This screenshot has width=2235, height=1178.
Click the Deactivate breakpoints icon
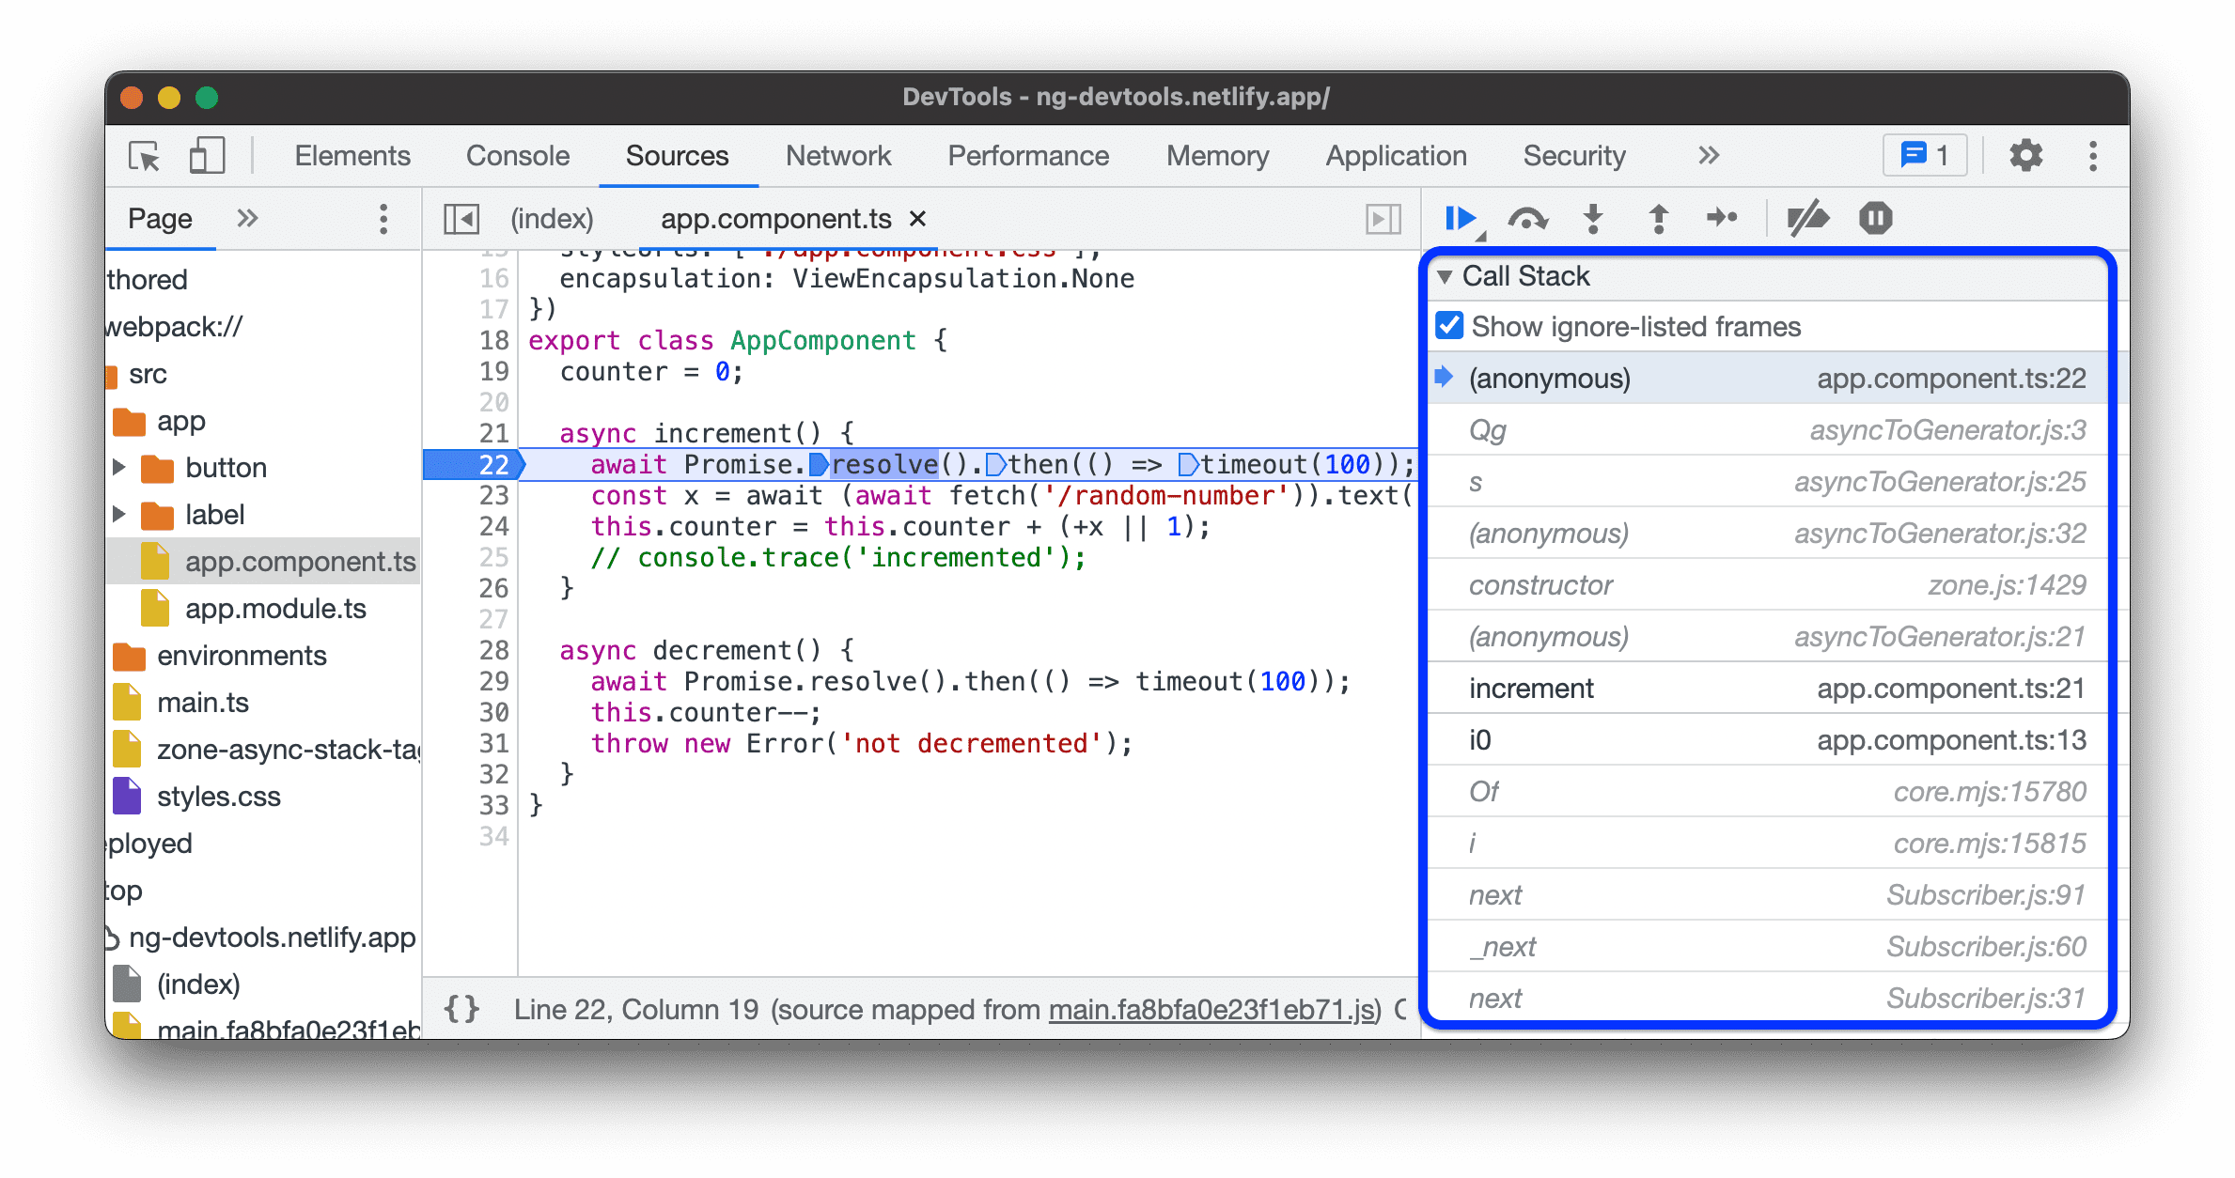pyautogui.click(x=1805, y=219)
